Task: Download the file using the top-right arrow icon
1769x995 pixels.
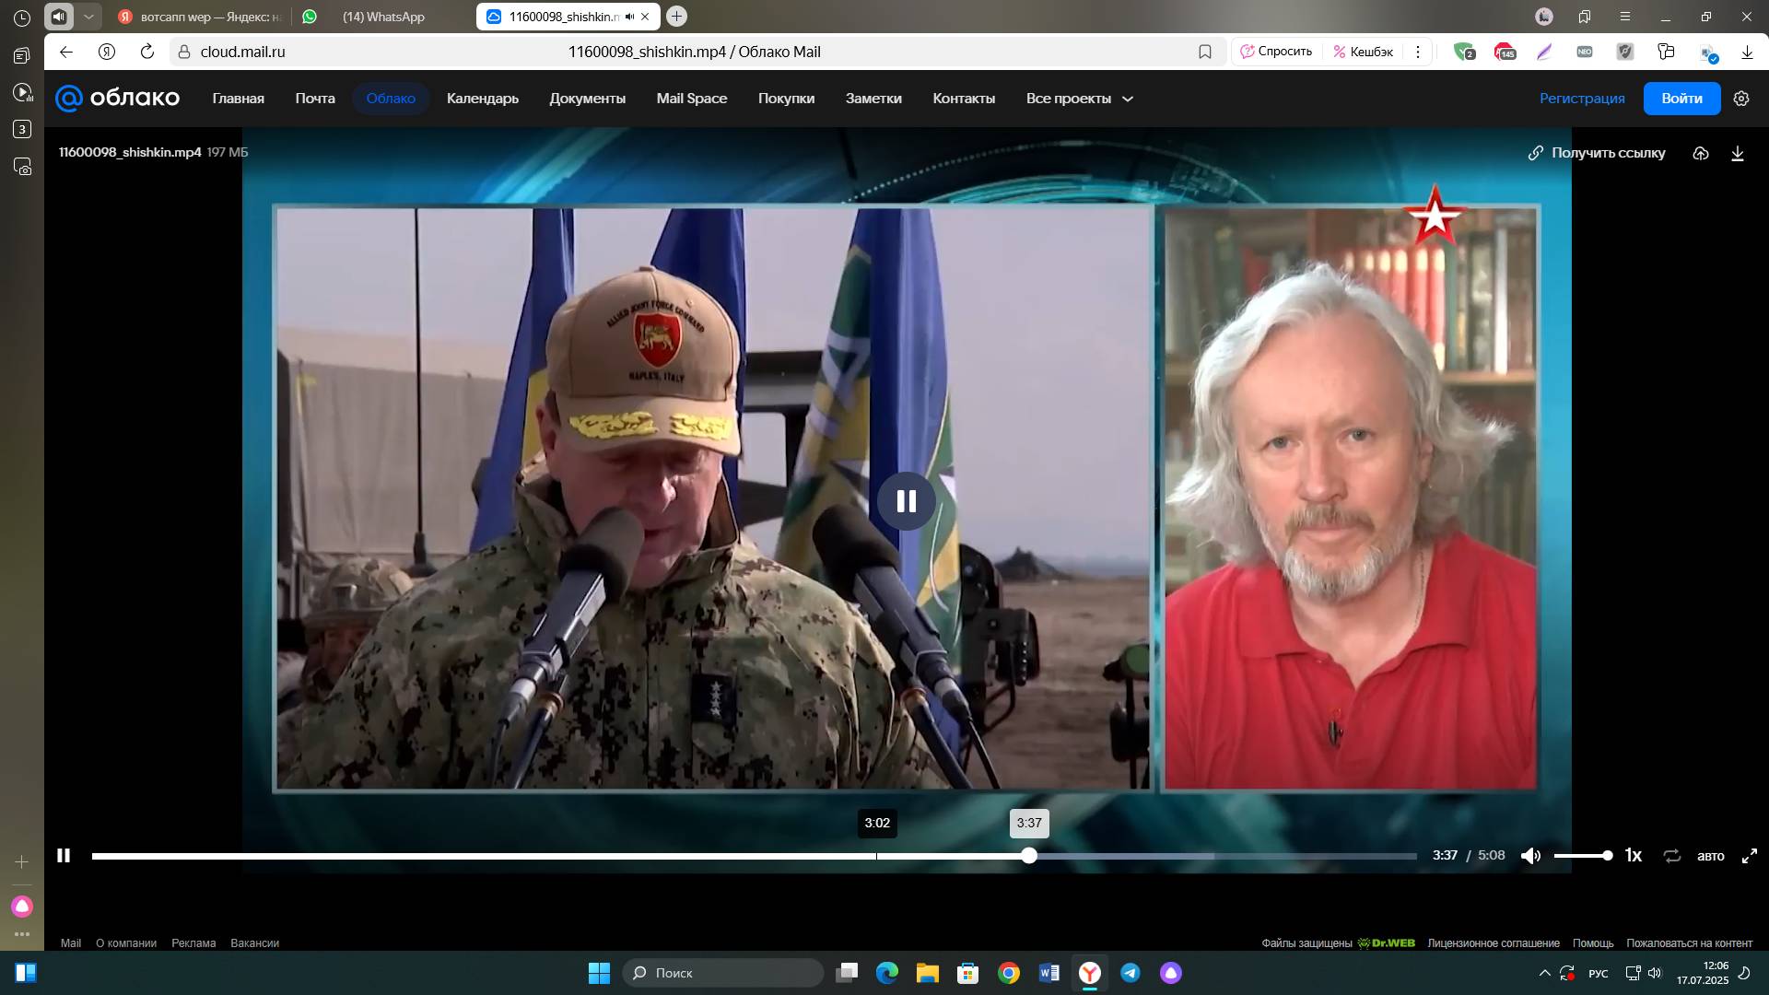Action: coord(1738,153)
